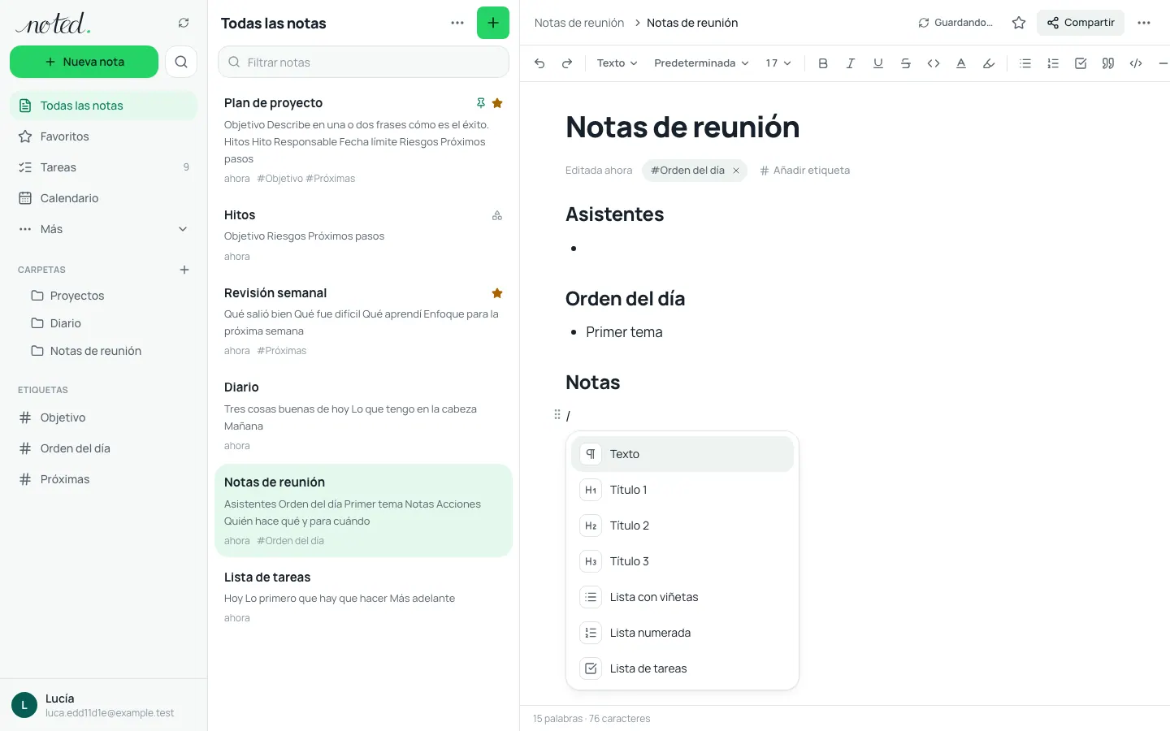Select Lista de tareas in the slash menu
The height and width of the screenshot is (731, 1170).
[x=682, y=668]
